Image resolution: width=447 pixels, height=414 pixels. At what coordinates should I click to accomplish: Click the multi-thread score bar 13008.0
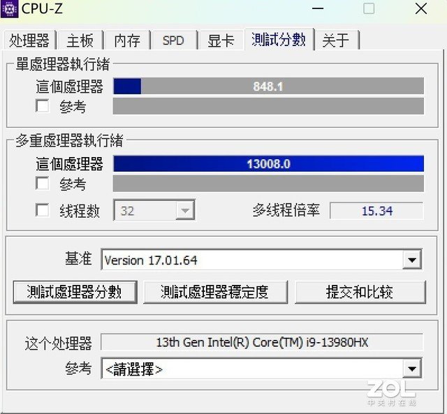coord(268,163)
